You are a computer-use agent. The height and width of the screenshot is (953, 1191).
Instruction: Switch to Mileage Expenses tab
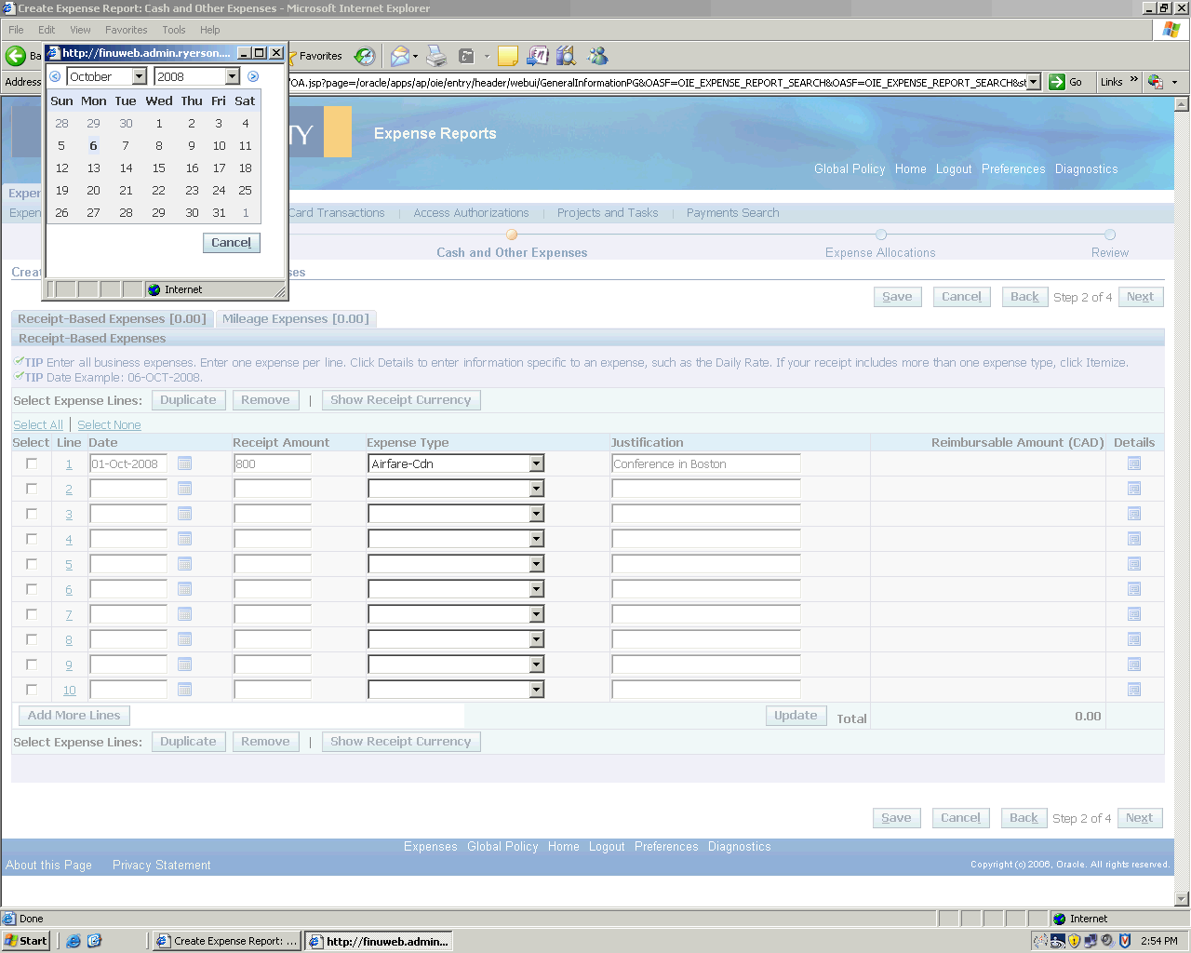tap(295, 319)
